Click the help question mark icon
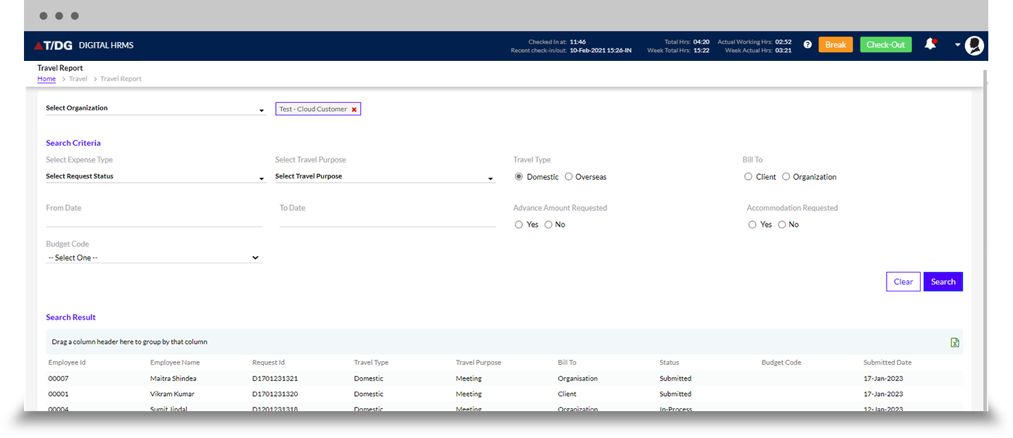This screenshot has height=438, width=1013. click(807, 45)
